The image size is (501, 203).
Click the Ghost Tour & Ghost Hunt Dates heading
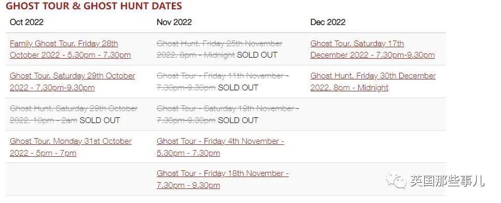pos(93,6)
